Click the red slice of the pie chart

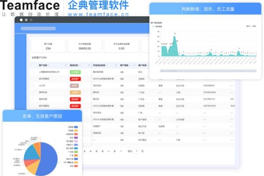tap(29, 162)
